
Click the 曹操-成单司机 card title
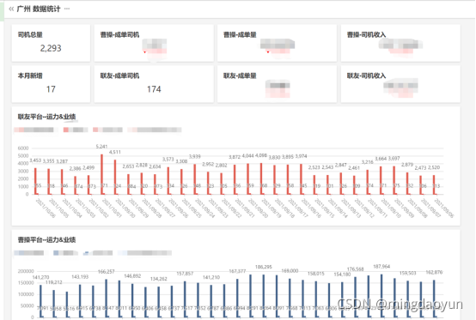119,34
